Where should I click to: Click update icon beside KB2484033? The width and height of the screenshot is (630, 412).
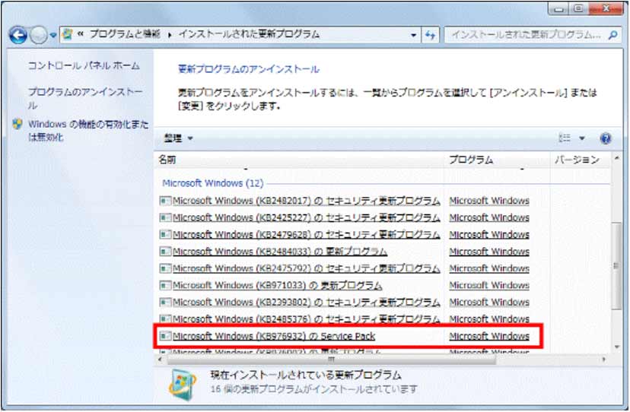(165, 251)
